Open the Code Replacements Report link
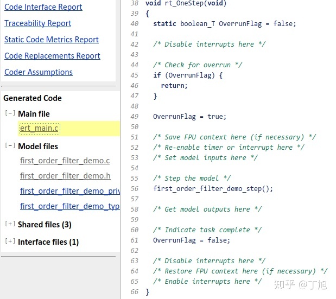 (52, 56)
